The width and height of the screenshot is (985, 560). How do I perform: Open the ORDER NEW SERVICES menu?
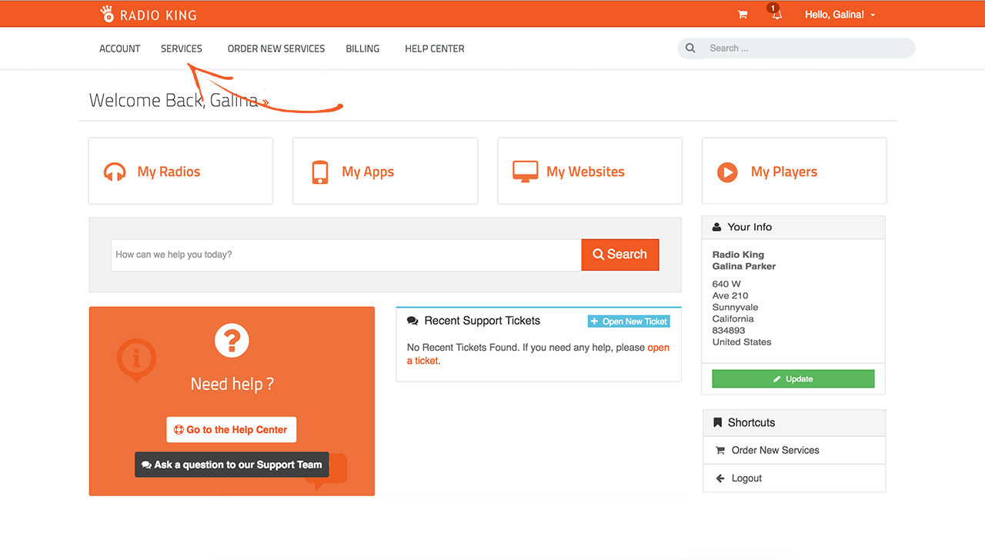[276, 48]
